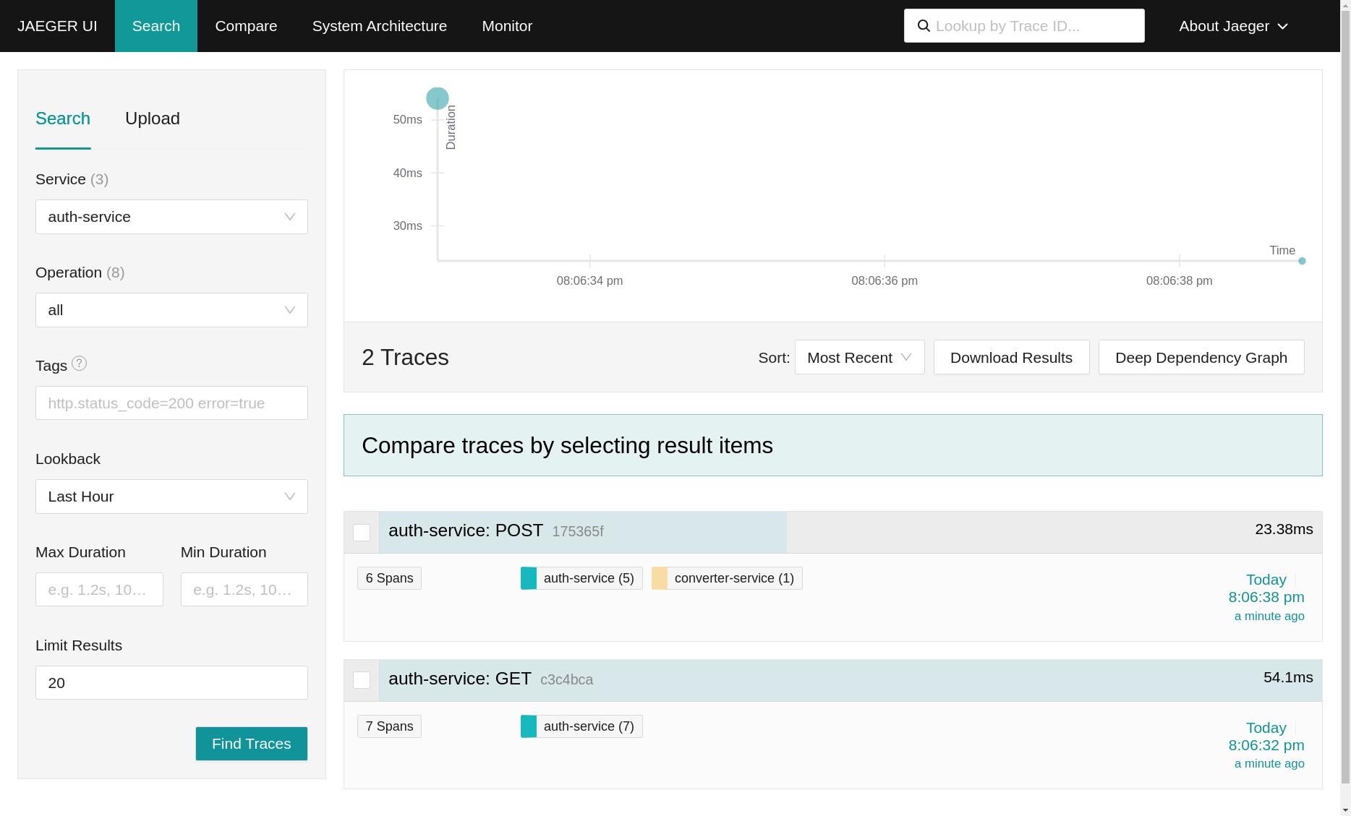
Task: Click Download Results
Action: pos(1011,357)
